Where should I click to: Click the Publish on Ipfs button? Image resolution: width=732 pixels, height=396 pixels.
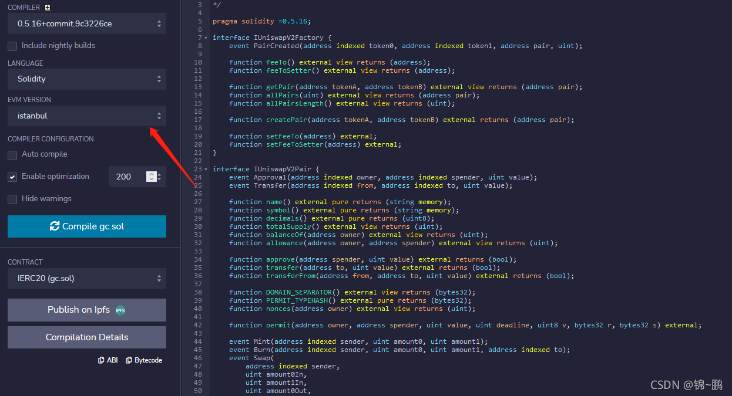tap(87, 310)
